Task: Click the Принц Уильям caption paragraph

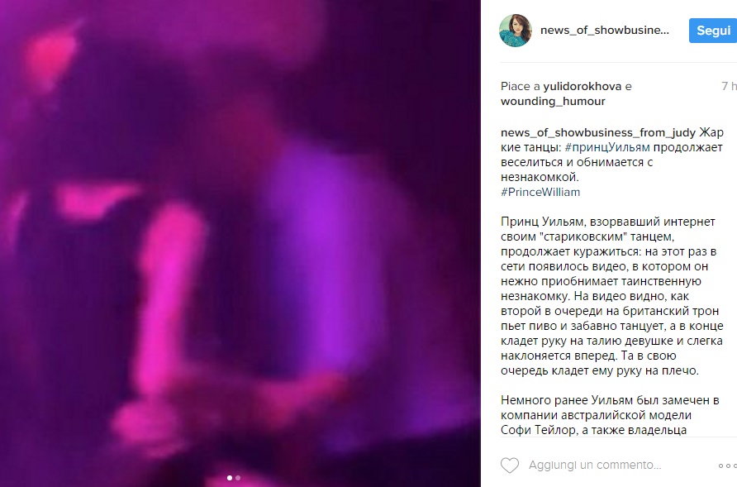Action: pyautogui.click(x=612, y=296)
